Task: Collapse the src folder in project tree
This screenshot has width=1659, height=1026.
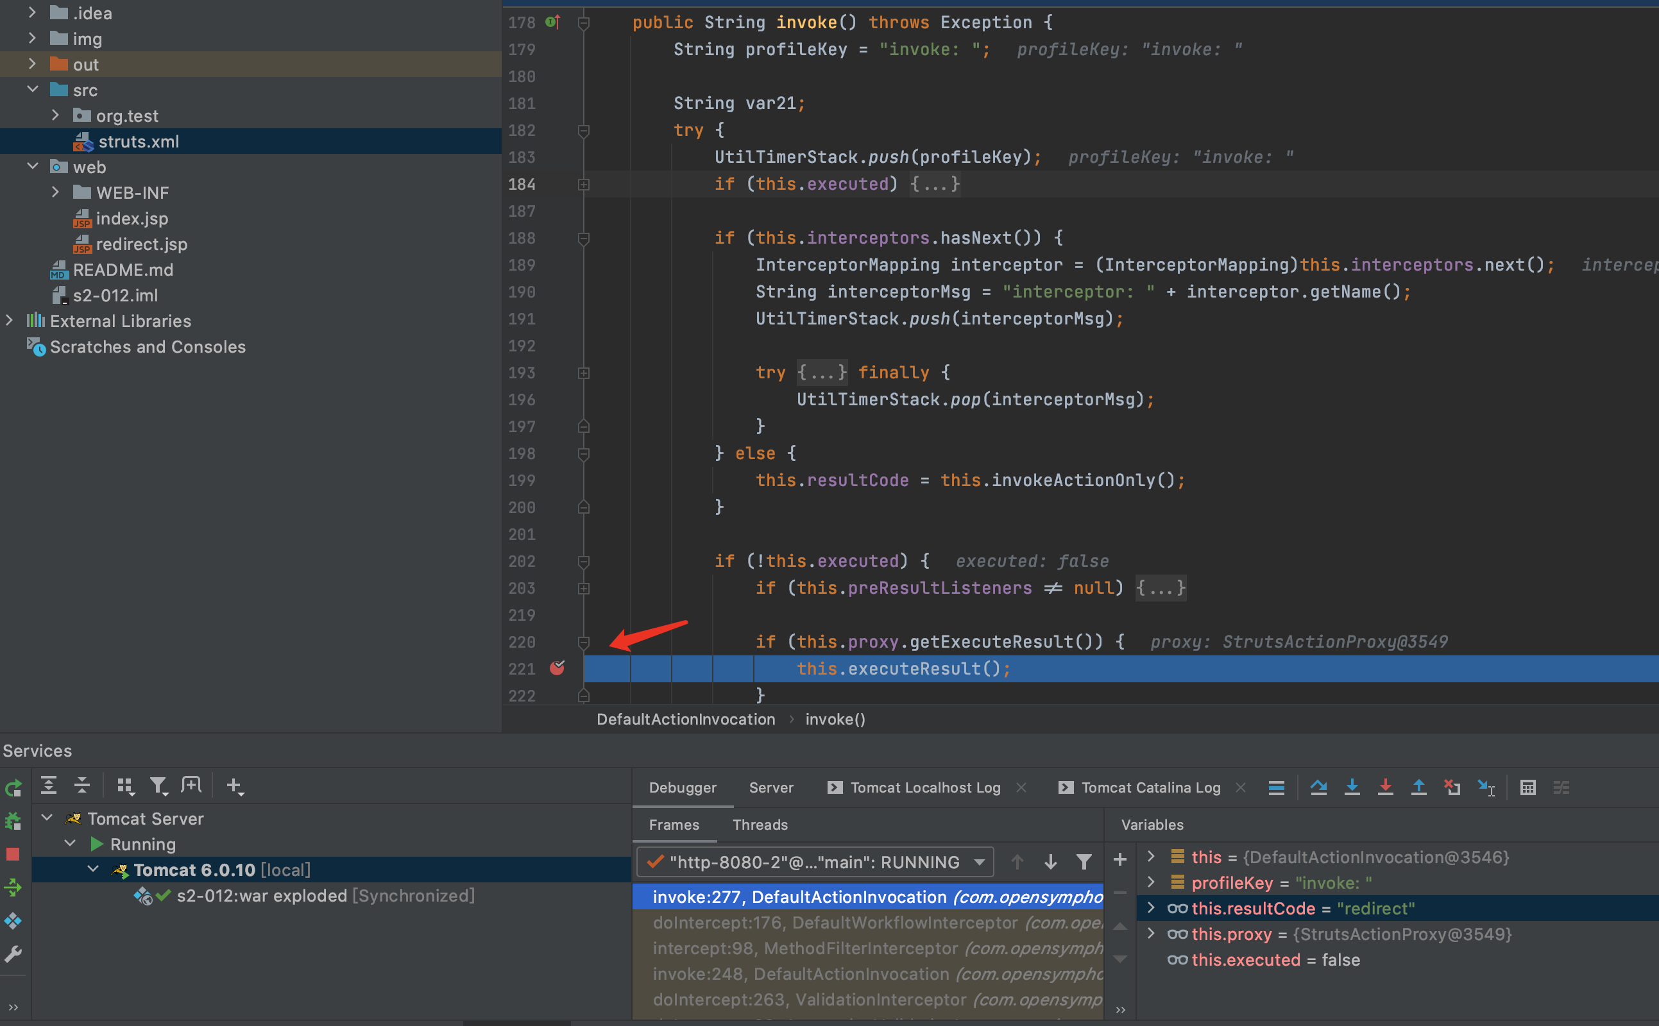Action: [x=33, y=90]
